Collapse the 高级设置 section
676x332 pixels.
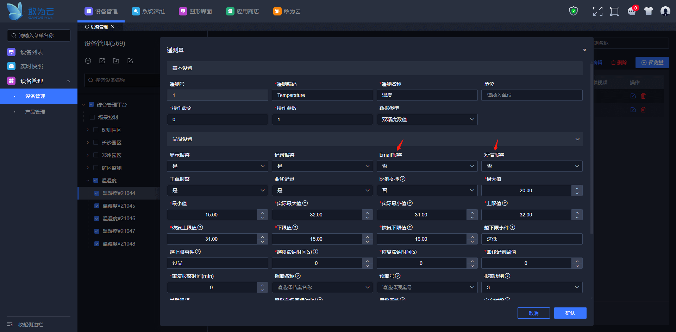click(x=577, y=139)
